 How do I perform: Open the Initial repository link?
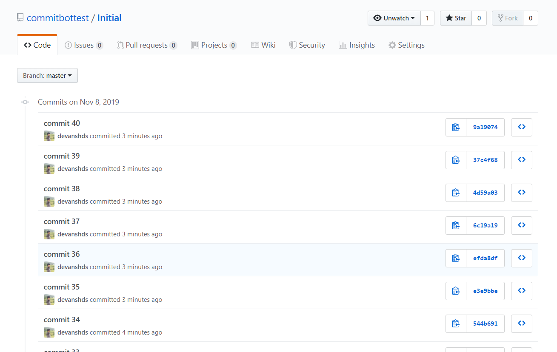109,18
